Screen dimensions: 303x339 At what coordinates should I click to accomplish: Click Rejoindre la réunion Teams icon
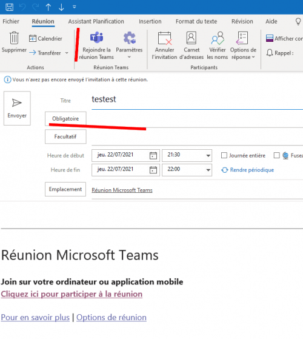pos(96,38)
